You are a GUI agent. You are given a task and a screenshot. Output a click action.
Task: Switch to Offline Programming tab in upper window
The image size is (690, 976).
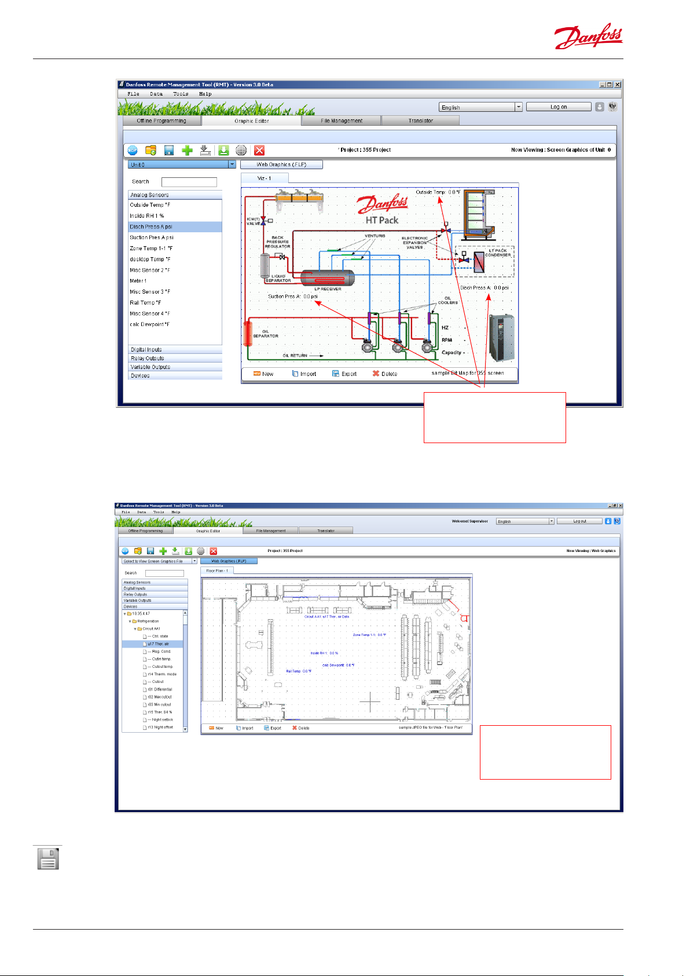pos(162,121)
